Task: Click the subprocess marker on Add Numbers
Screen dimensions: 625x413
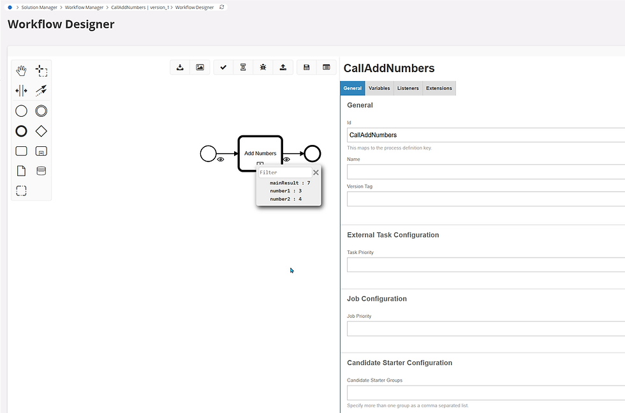Action: coord(260,164)
